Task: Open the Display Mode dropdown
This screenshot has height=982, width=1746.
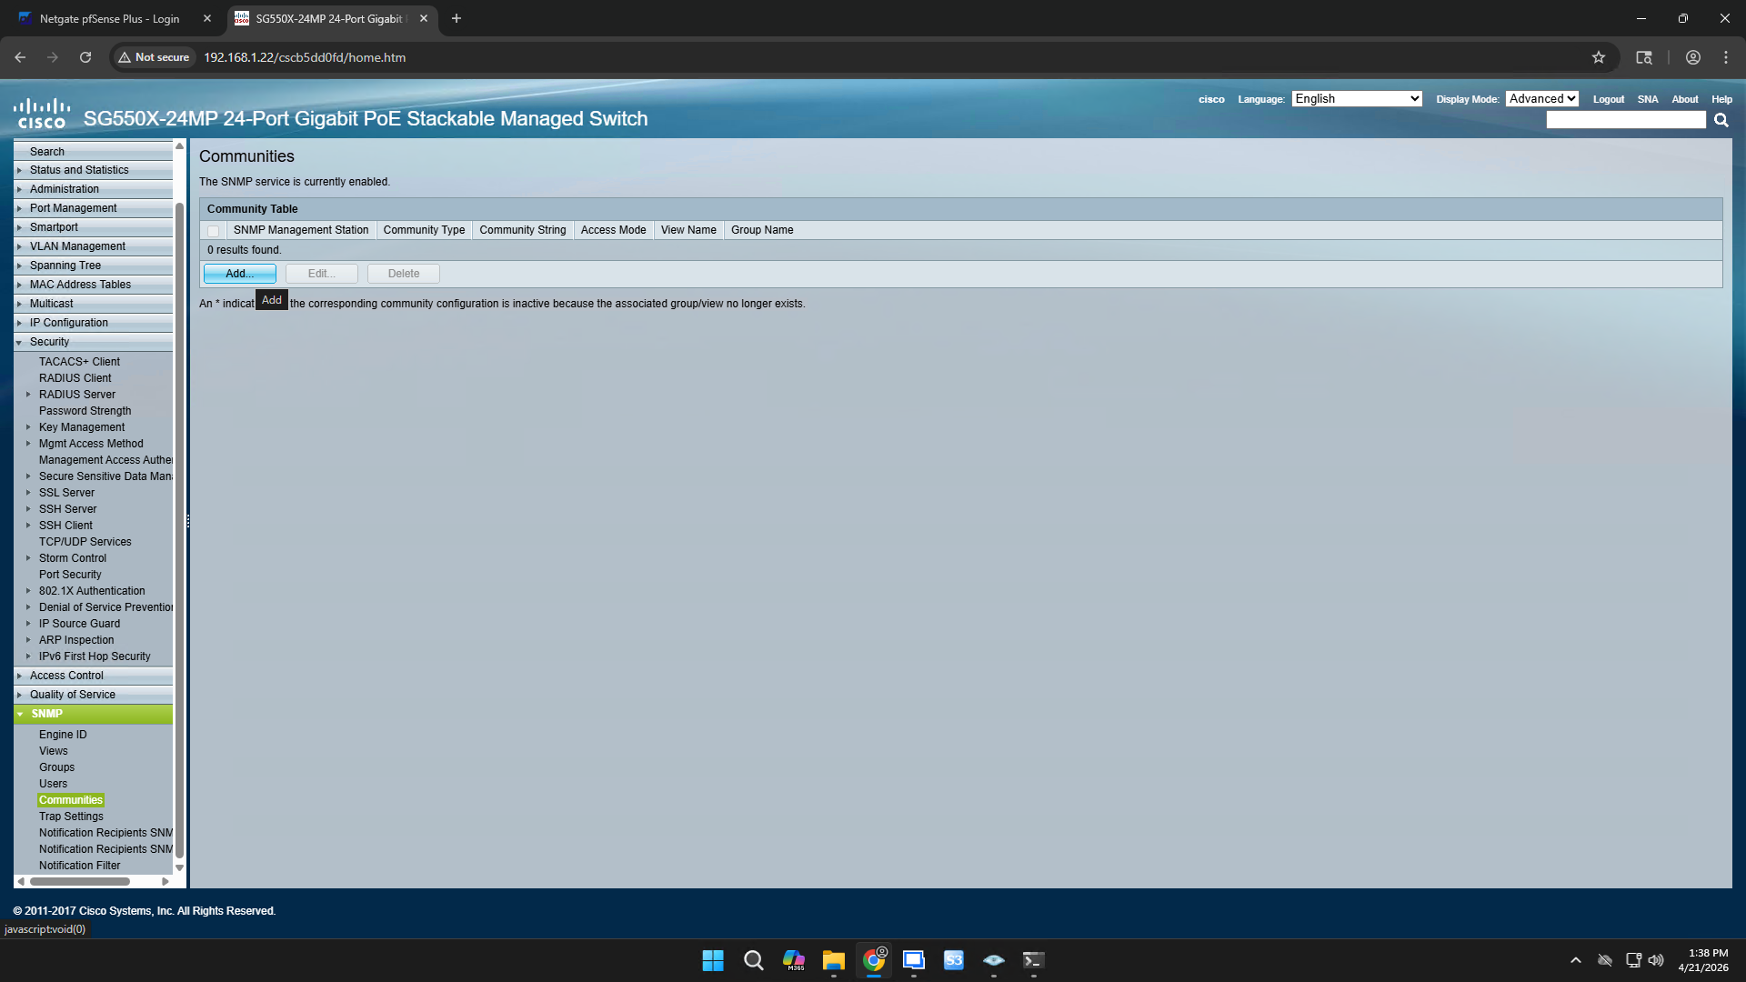Action: coord(1541,99)
